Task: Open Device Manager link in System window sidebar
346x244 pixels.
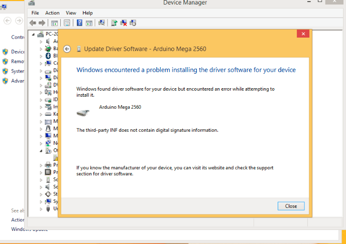Action: 18,52
